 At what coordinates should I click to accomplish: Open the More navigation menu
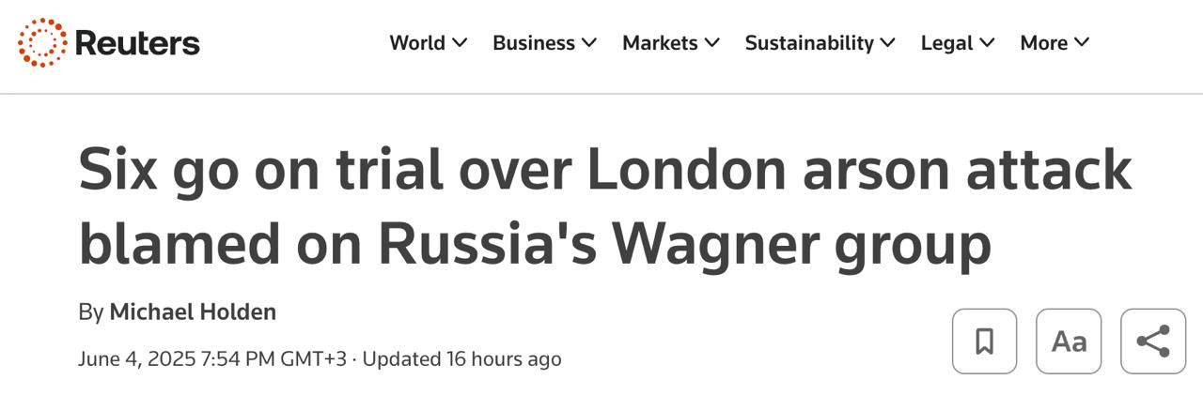tap(1043, 43)
